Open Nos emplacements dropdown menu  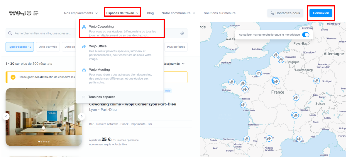[x=81, y=13]
